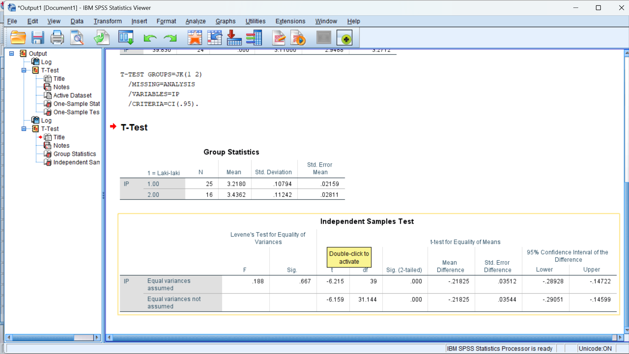Click viewer vertical scrollbar down arrow
This screenshot has height=354, width=629.
click(x=626, y=330)
